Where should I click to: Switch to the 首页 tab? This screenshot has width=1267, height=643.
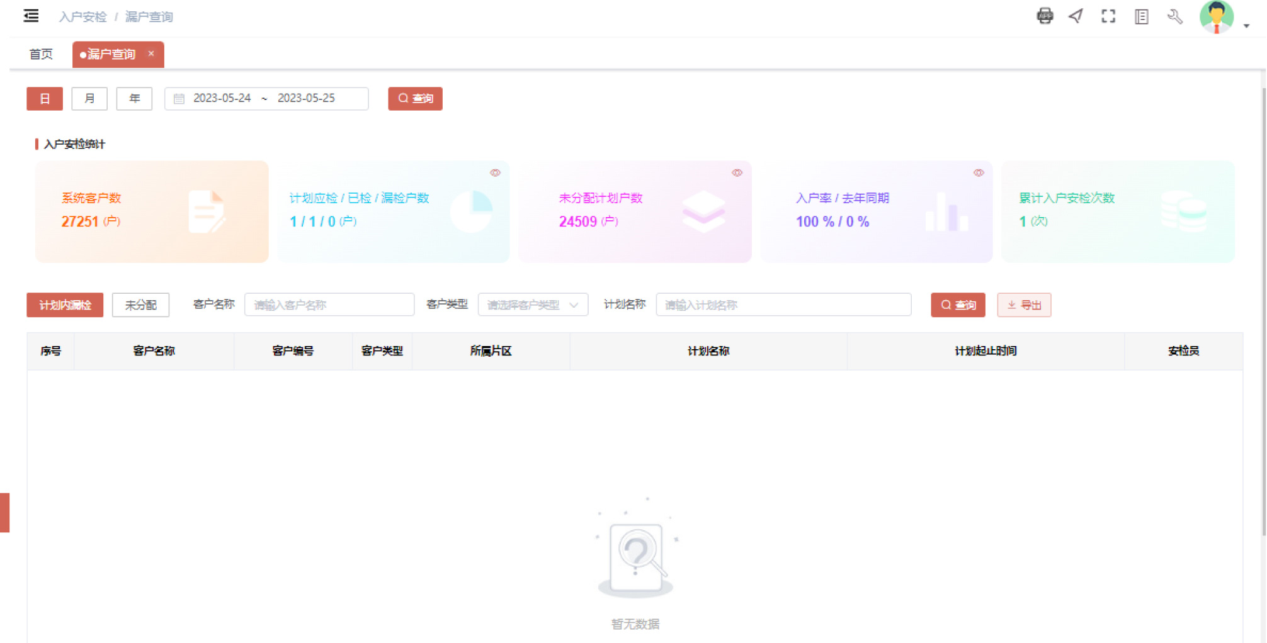(41, 54)
